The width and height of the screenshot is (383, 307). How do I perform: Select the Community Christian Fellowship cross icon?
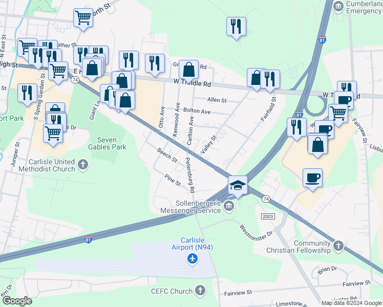(x=338, y=246)
